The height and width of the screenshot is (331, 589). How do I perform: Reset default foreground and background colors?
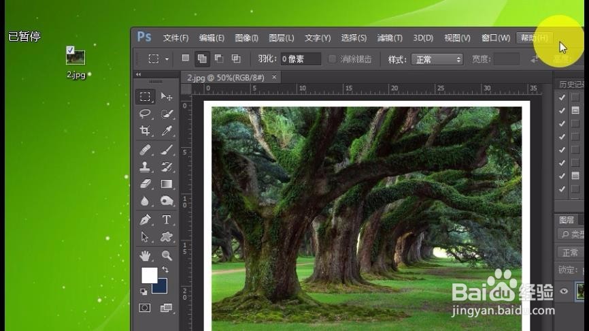144,291
